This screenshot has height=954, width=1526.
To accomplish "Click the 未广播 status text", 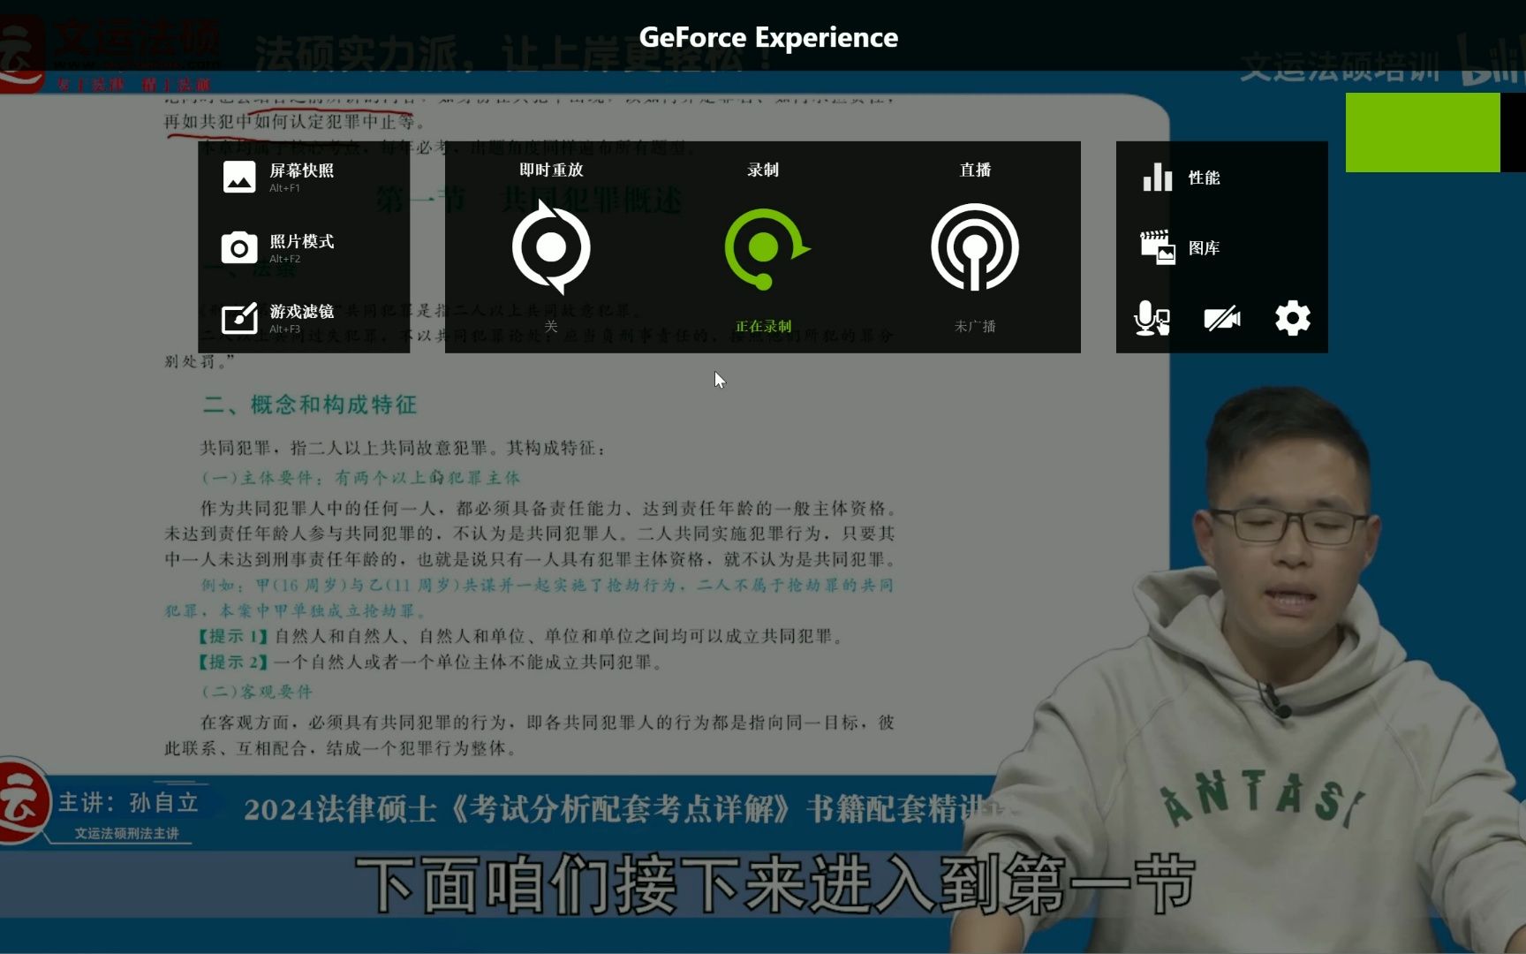I will tap(975, 326).
